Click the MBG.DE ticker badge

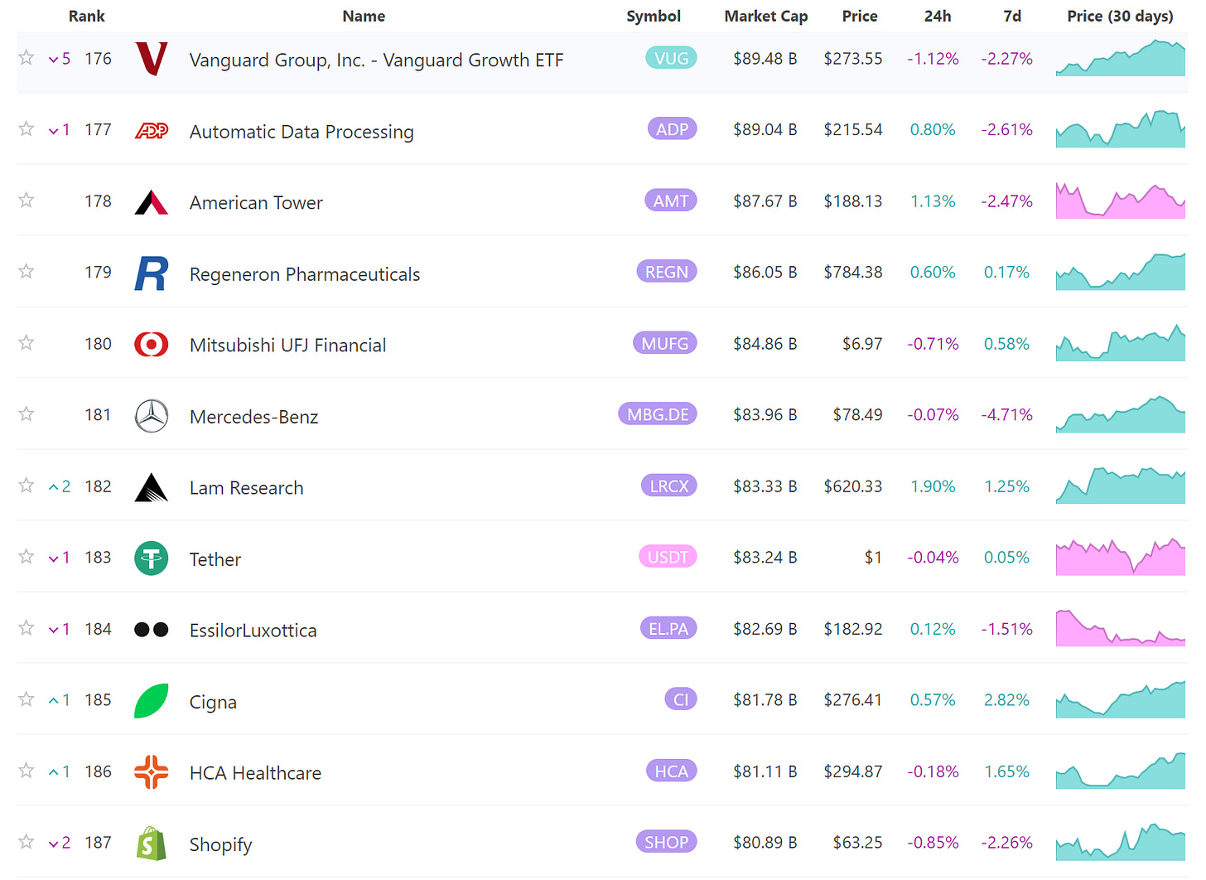658,414
